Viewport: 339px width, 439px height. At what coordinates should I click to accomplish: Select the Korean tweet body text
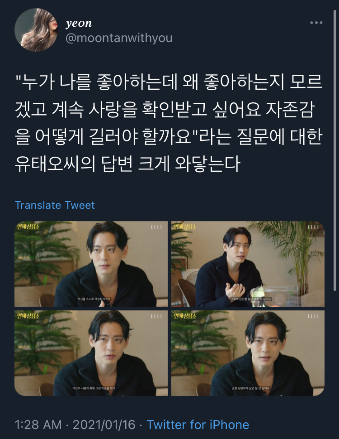[169, 123]
